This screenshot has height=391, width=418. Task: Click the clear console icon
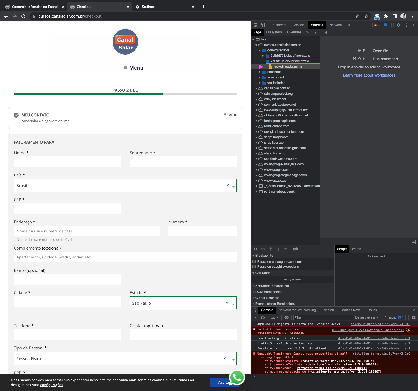(x=263, y=317)
